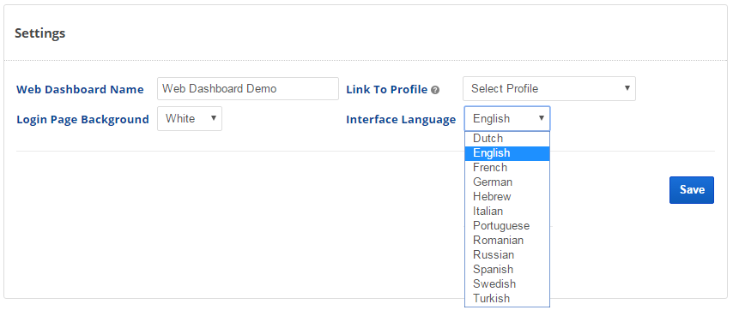Viewport: 733px width, 316px height.
Task: Click the Link To Profile label
Action: 386,89
